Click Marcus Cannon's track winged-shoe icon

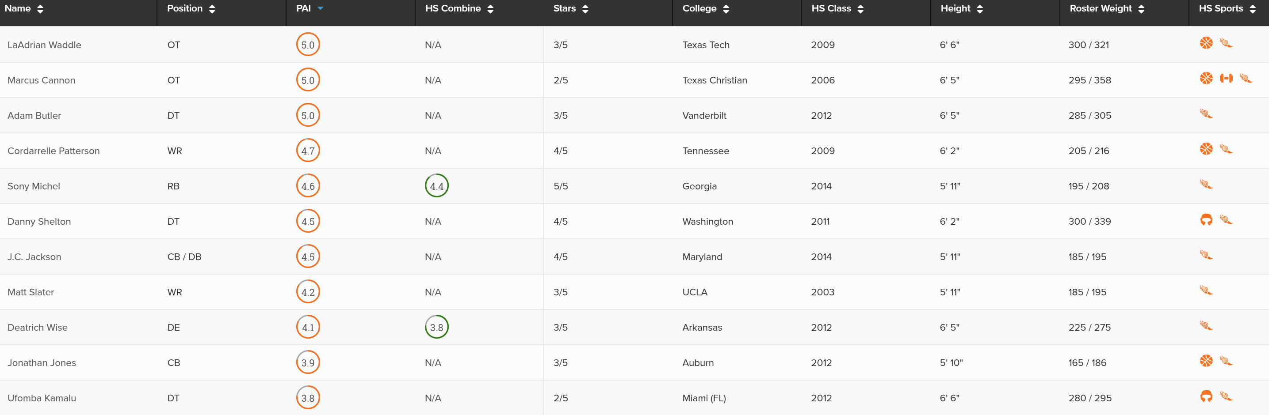(1246, 78)
